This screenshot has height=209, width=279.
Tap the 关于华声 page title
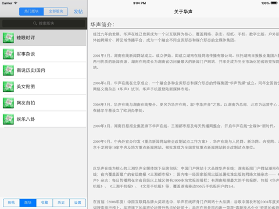click(x=183, y=12)
